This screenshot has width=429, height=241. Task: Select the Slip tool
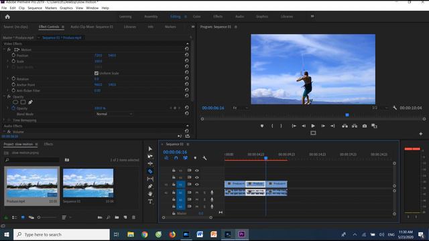pos(150,179)
